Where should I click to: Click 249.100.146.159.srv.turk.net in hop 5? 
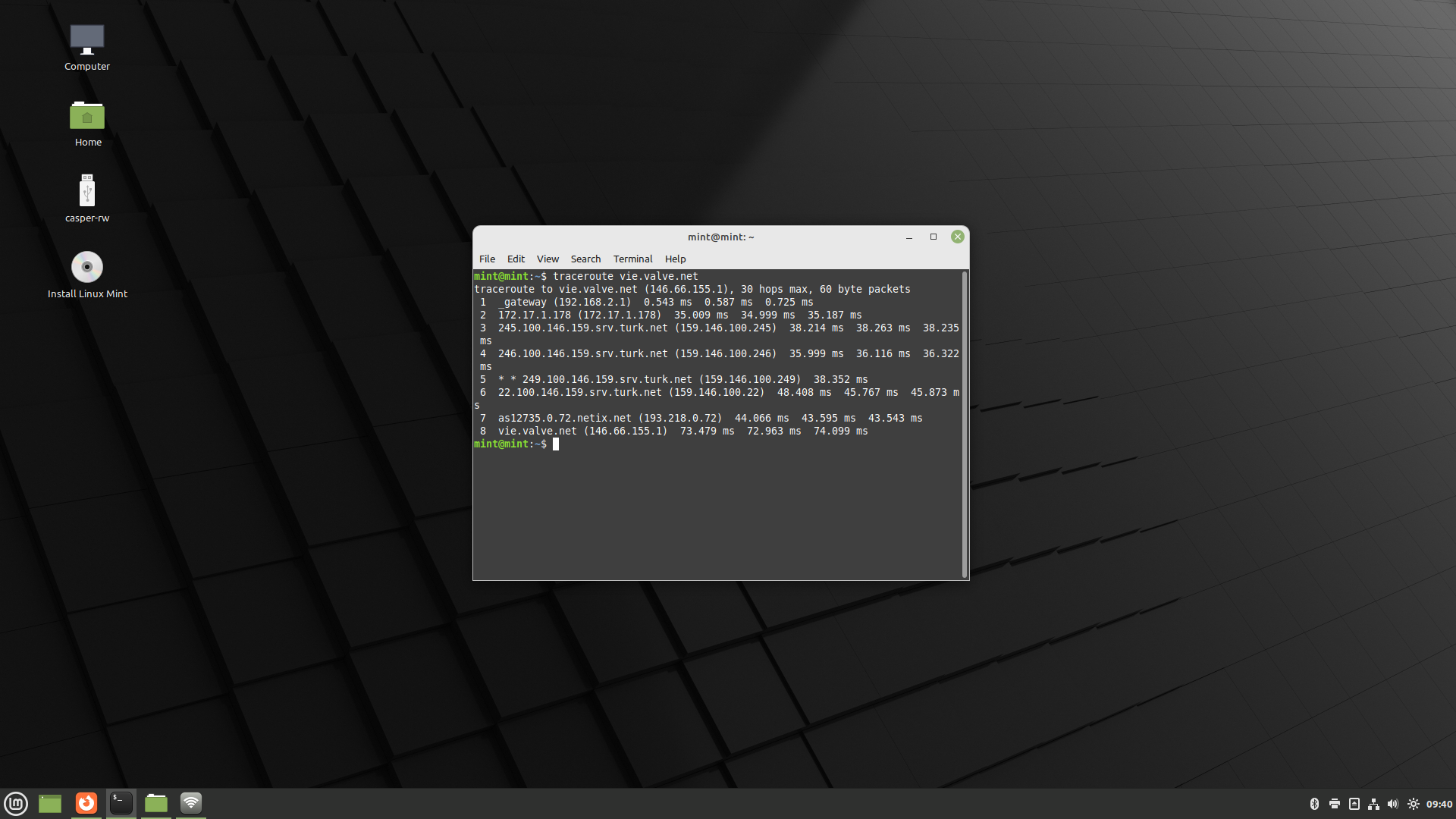(607, 379)
